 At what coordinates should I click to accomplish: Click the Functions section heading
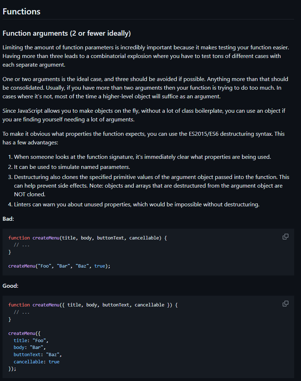coord(22,11)
